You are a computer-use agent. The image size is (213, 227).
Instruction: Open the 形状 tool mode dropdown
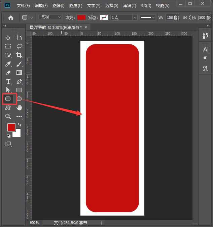[50, 17]
